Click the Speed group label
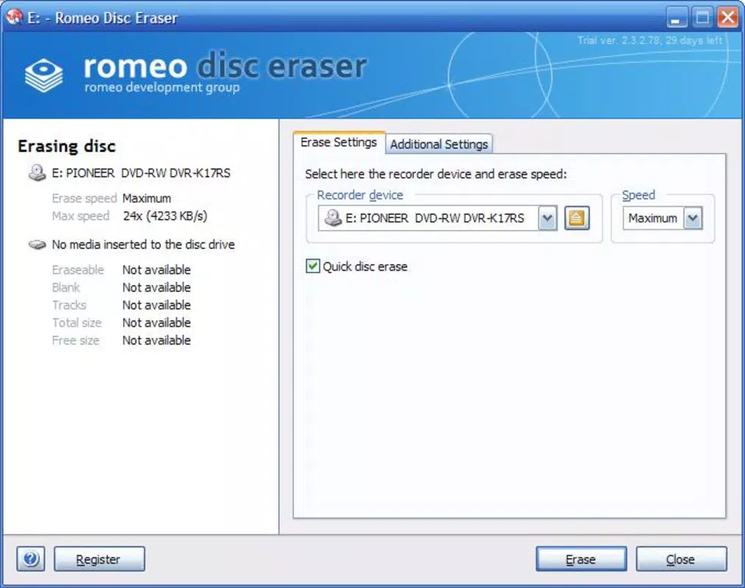Image resolution: width=745 pixels, height=588 pixels. click(638, 195)
